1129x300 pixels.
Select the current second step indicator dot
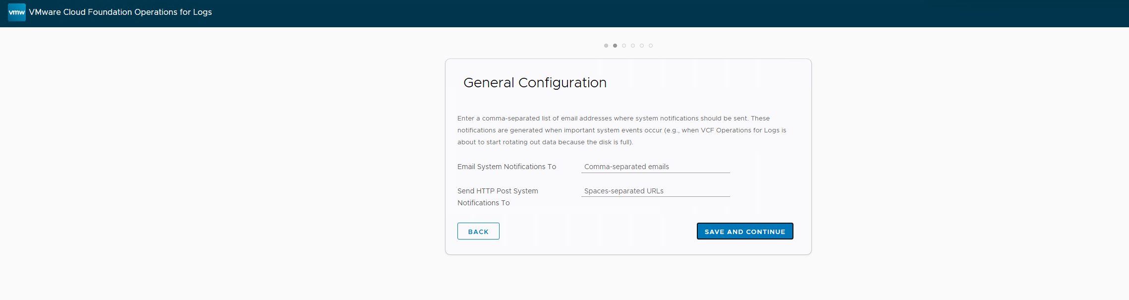615,46
